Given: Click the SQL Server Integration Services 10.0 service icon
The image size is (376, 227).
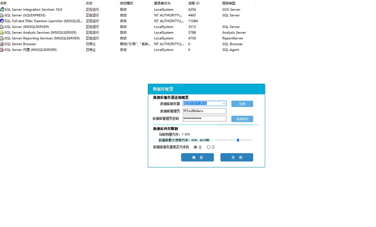Looking at the screenshot, I should click(x=2, y=10).
